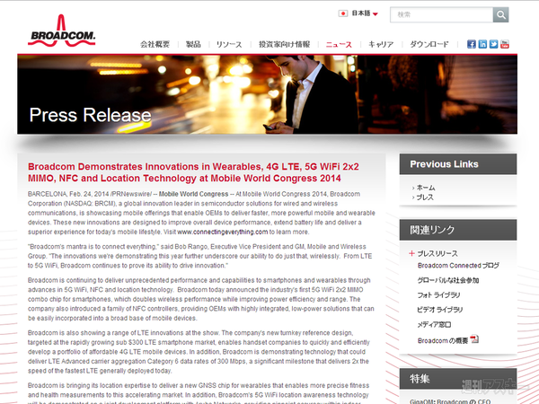Click the Broadcom logo
This screenshot has width=539, height=404.
(61, 31)
